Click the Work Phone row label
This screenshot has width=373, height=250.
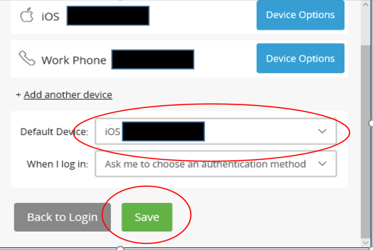74,60
